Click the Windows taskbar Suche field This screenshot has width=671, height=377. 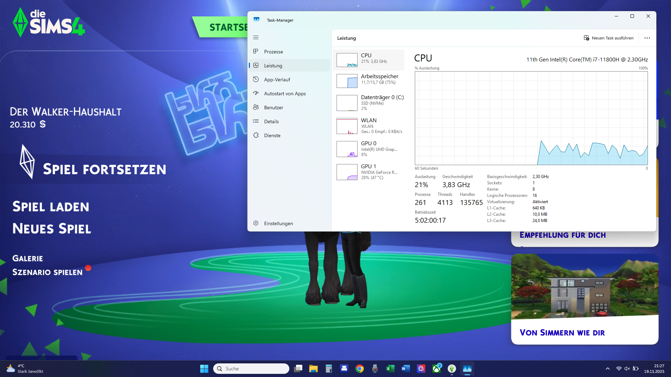coord(252,369)
